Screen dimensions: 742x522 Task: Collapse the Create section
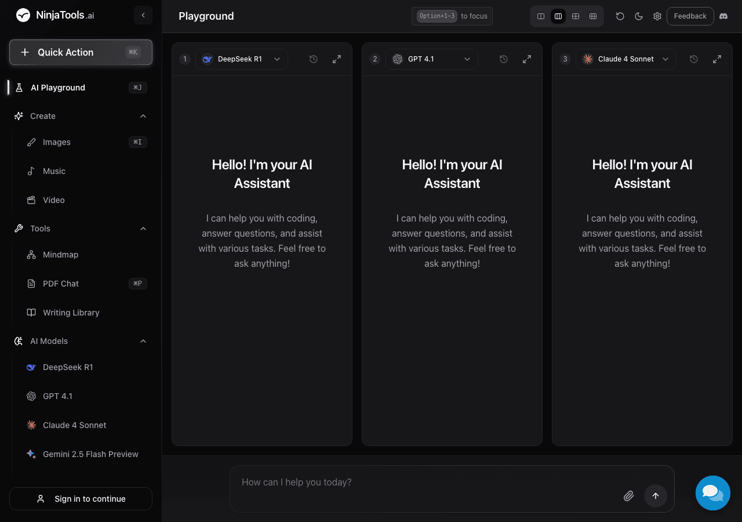pos(143,116)
